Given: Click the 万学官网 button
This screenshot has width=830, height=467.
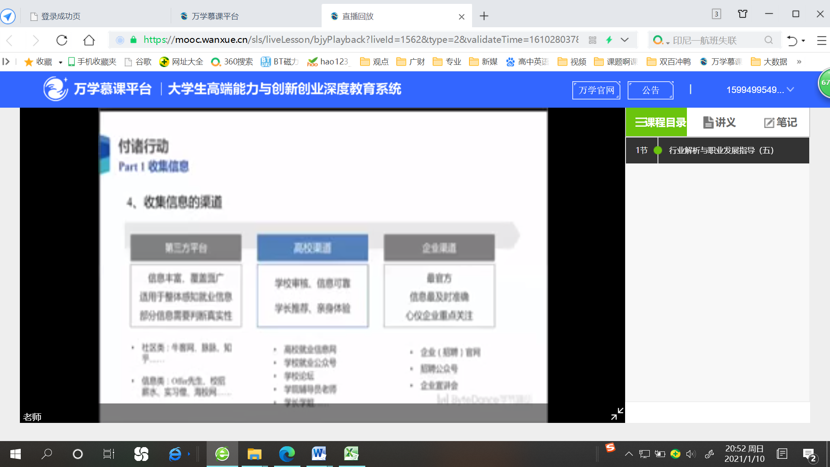Looking at the screenshot, I should pyautogui.click(x=596, y=90).
